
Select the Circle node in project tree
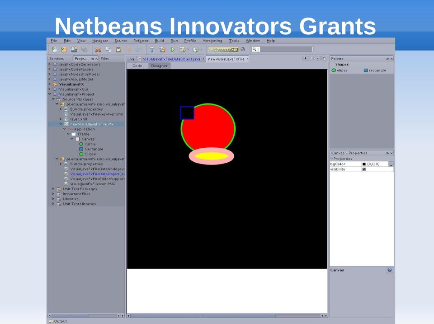[x=90, y=144]
